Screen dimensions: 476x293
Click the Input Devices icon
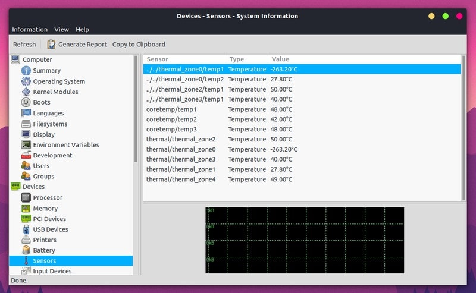pyautogui.click(x=26, y=271)
